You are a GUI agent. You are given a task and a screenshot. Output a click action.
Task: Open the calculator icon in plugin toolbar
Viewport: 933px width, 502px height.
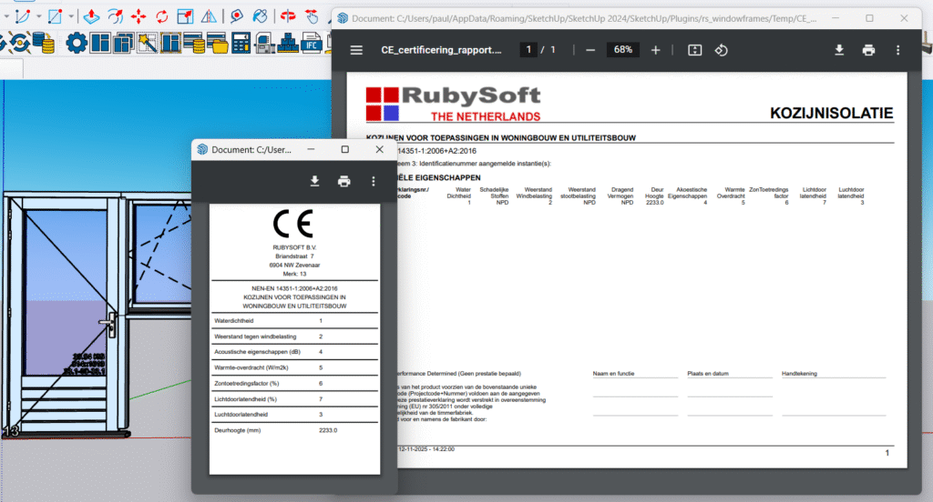[241, 42]
